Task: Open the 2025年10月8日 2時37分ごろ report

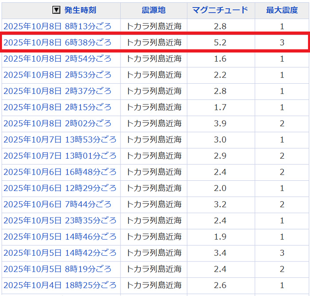Action: click(58, 91)
